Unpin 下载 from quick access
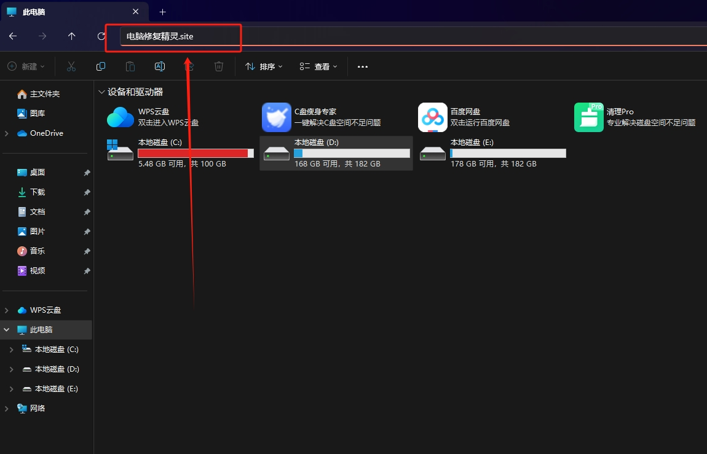Viewport: 707px width, 454px height. (87, 192)
